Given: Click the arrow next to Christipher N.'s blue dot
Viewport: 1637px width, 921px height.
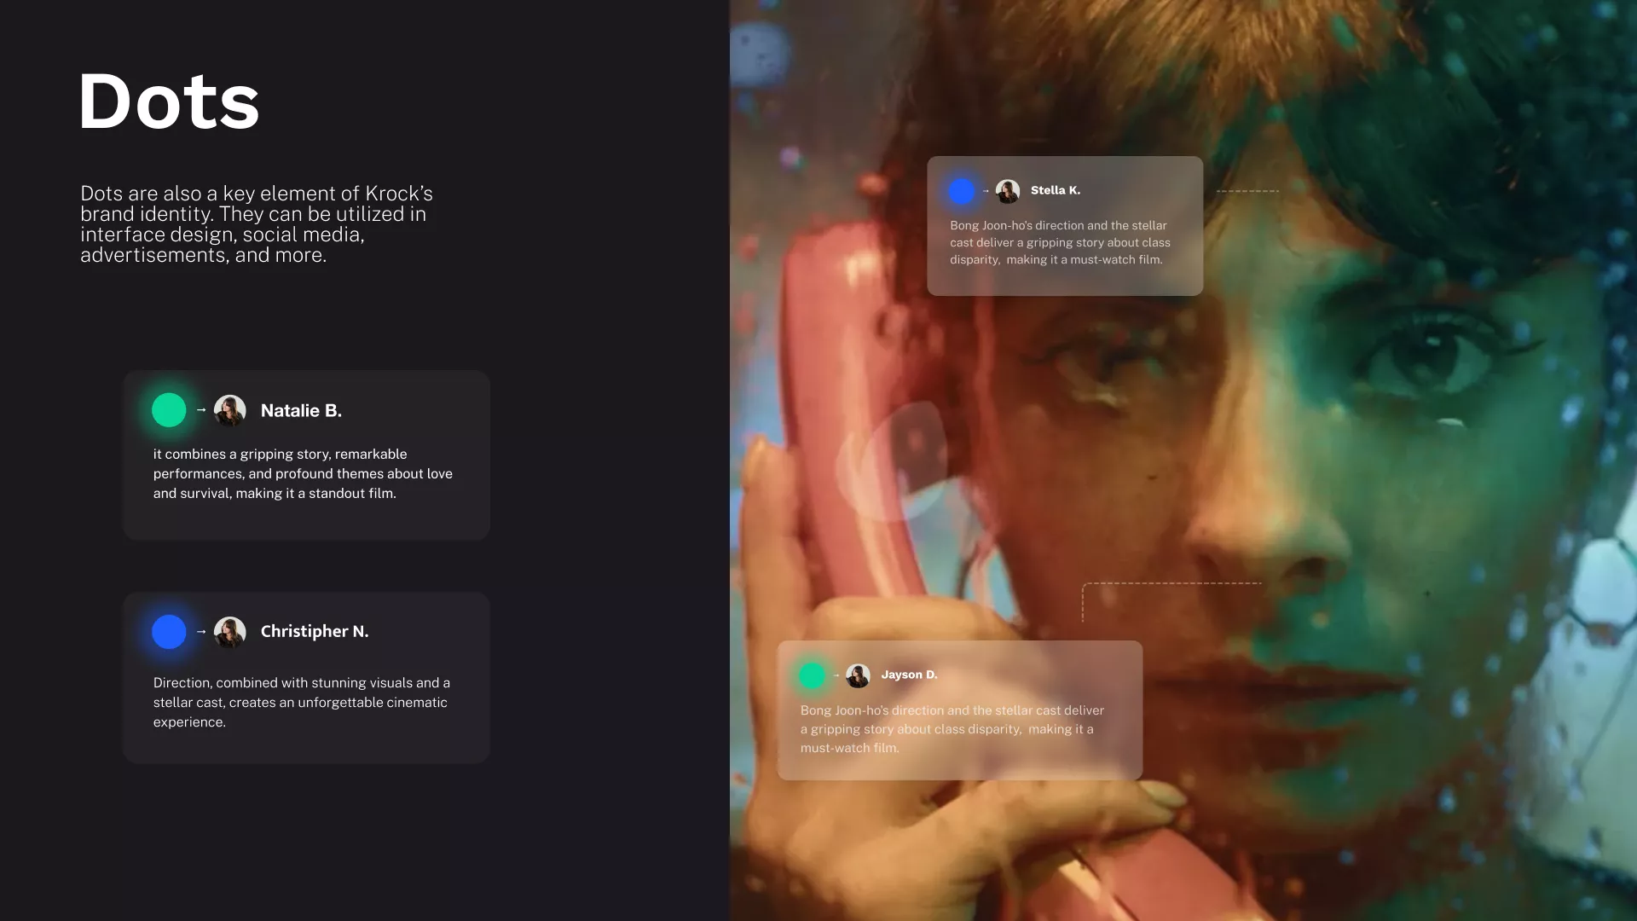Looking at the screenshot, I should [x=201, y=632].
